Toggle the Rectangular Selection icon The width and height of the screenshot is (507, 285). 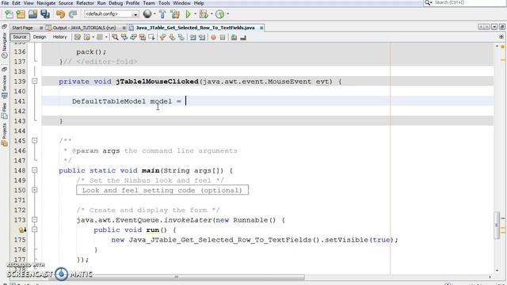(151, 37)
